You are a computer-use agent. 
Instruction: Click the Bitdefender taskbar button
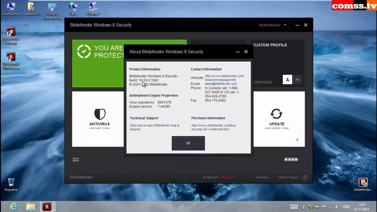tap(47, 206)
